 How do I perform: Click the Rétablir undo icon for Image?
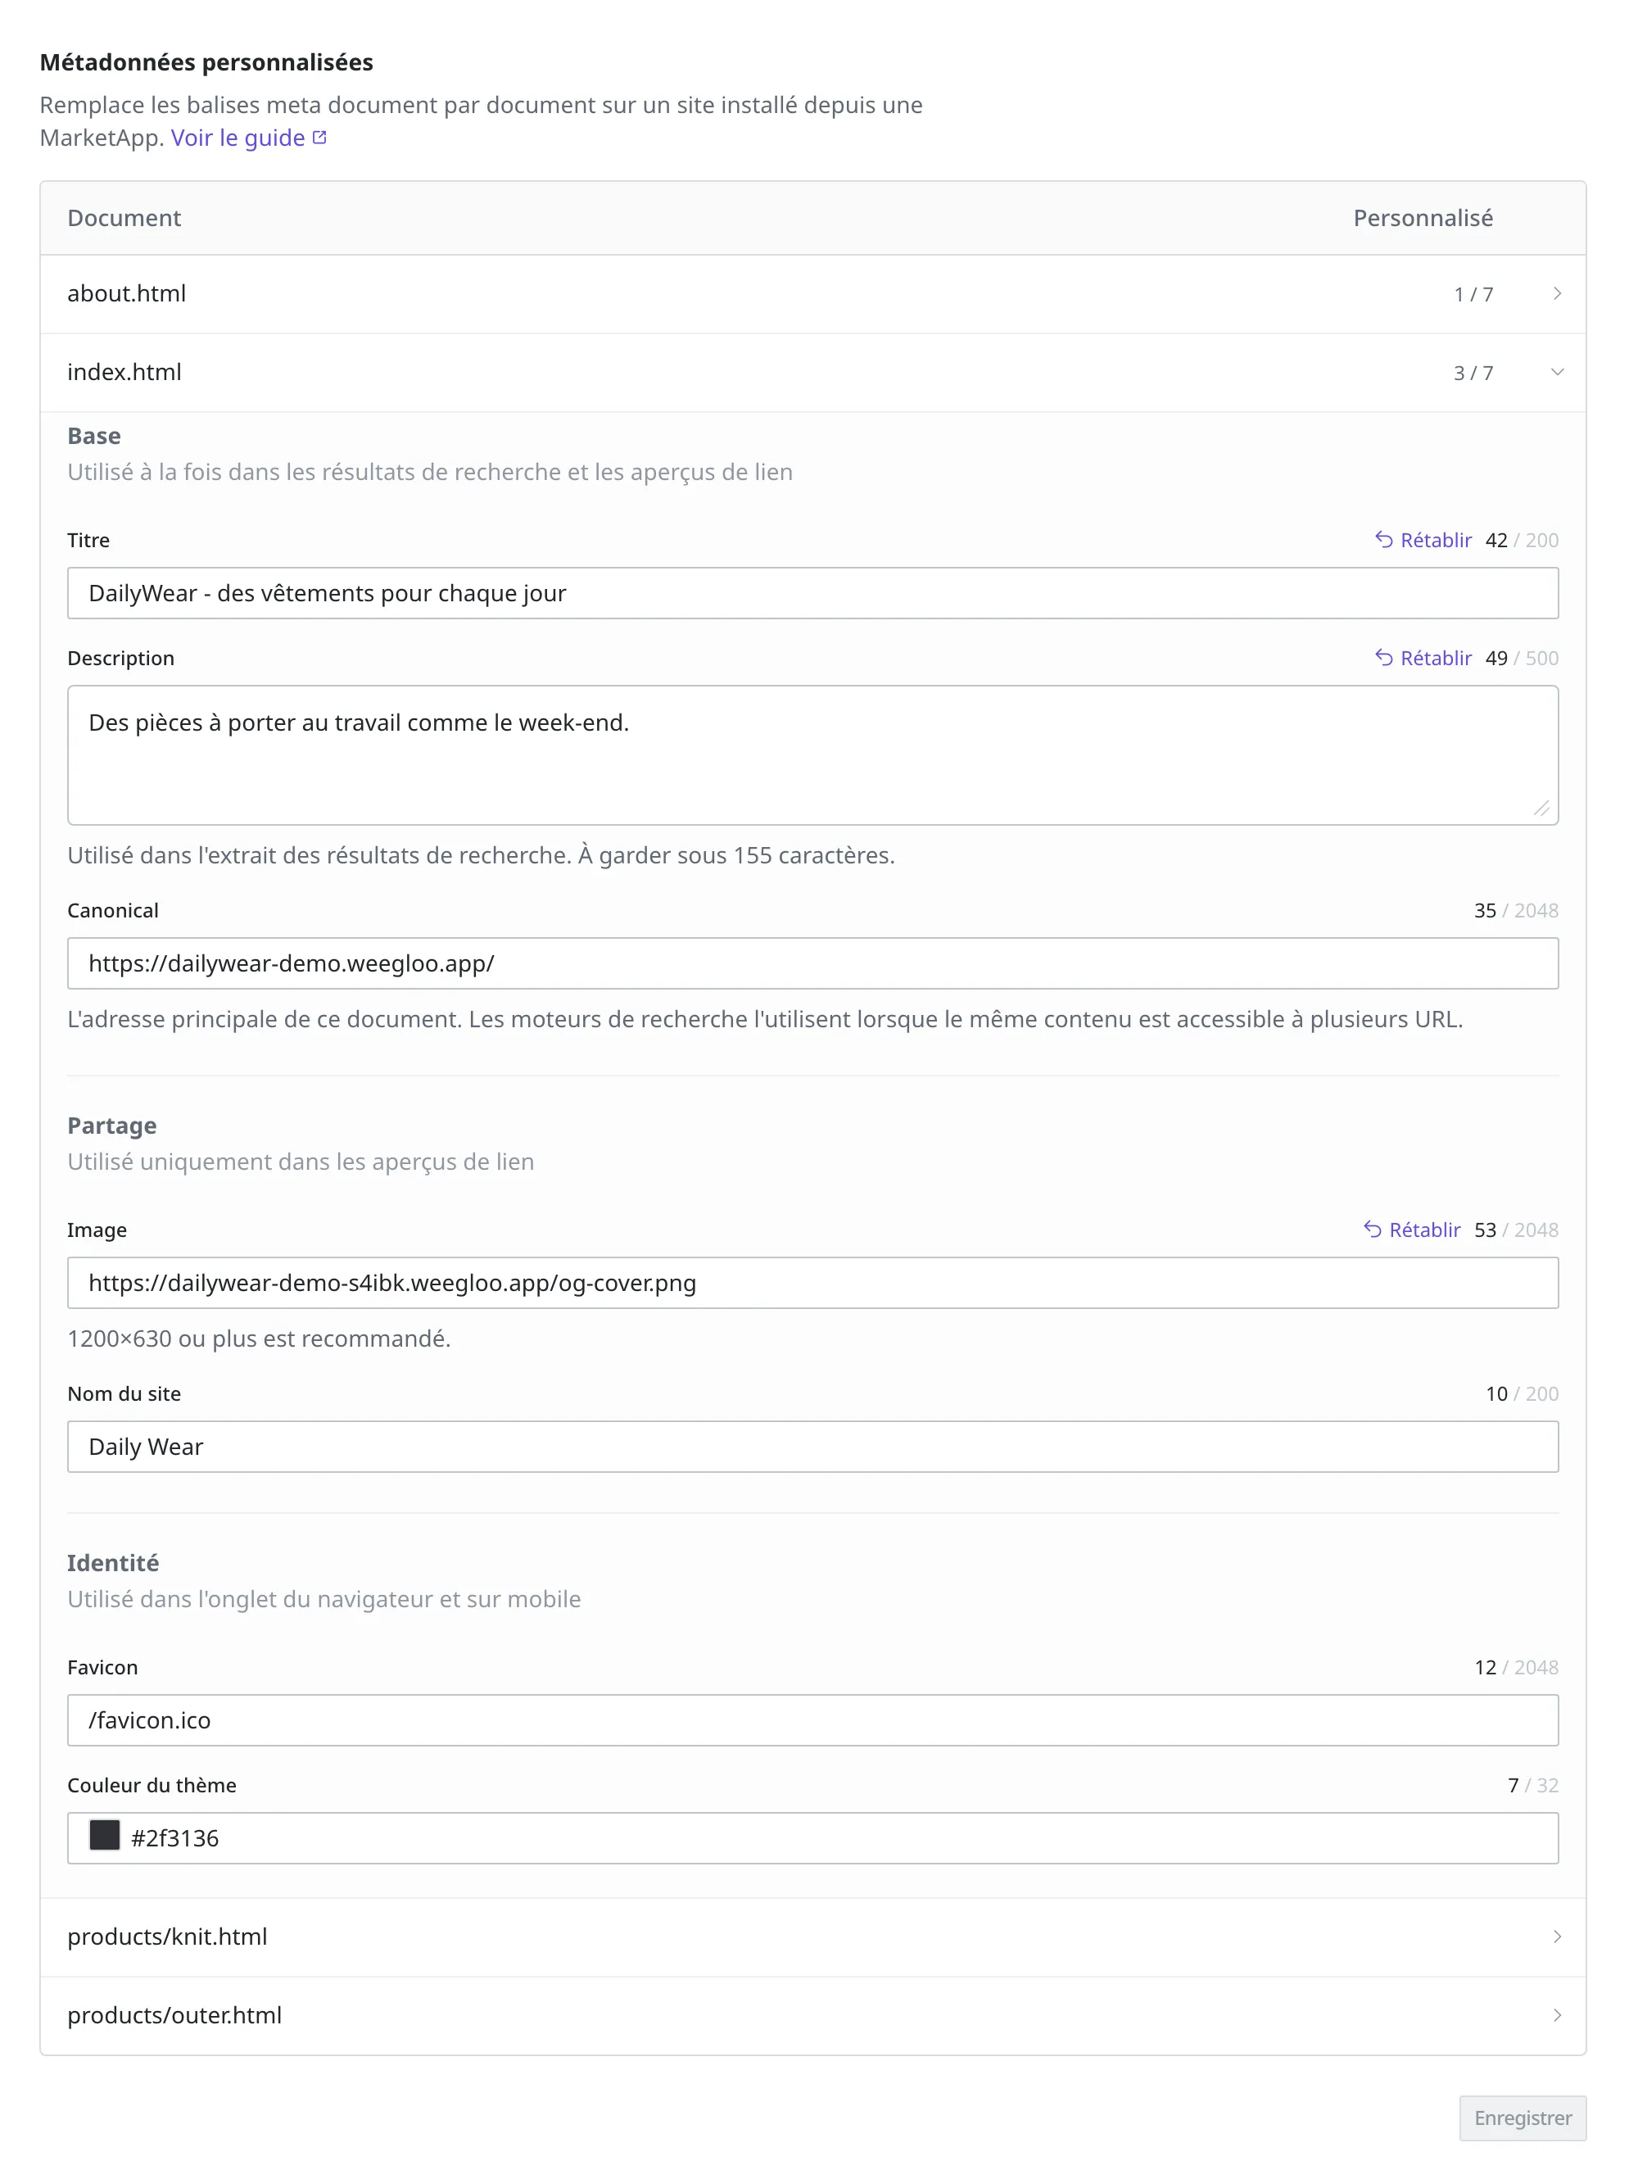click(x=1372, y=1230)
